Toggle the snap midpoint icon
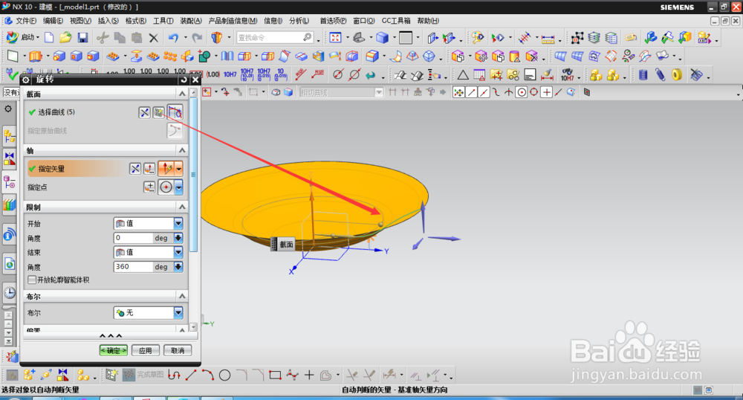743x400 pixels. point(484,92)
